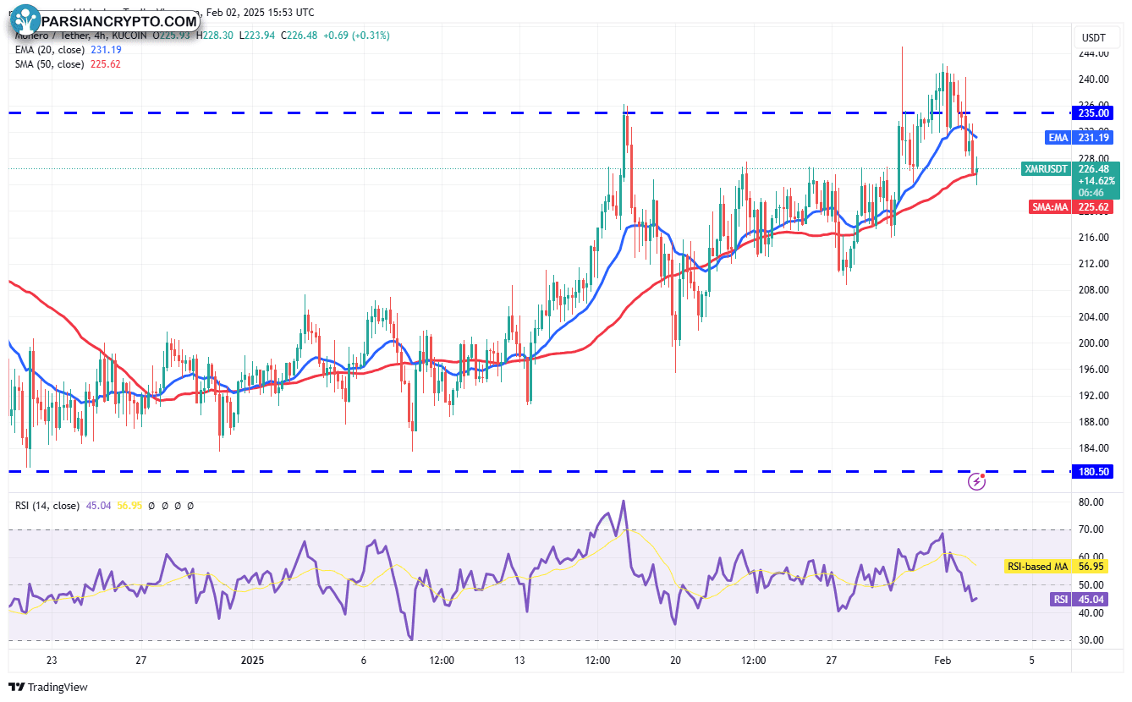Screen dimensions: 1132x702
Task: Click the 212.00 price axis value
Action: 1092,264
